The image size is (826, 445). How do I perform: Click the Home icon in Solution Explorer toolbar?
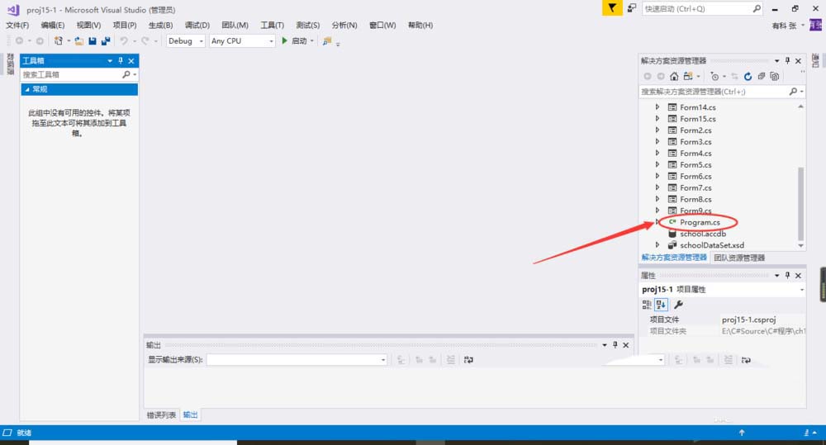point(674,76)
